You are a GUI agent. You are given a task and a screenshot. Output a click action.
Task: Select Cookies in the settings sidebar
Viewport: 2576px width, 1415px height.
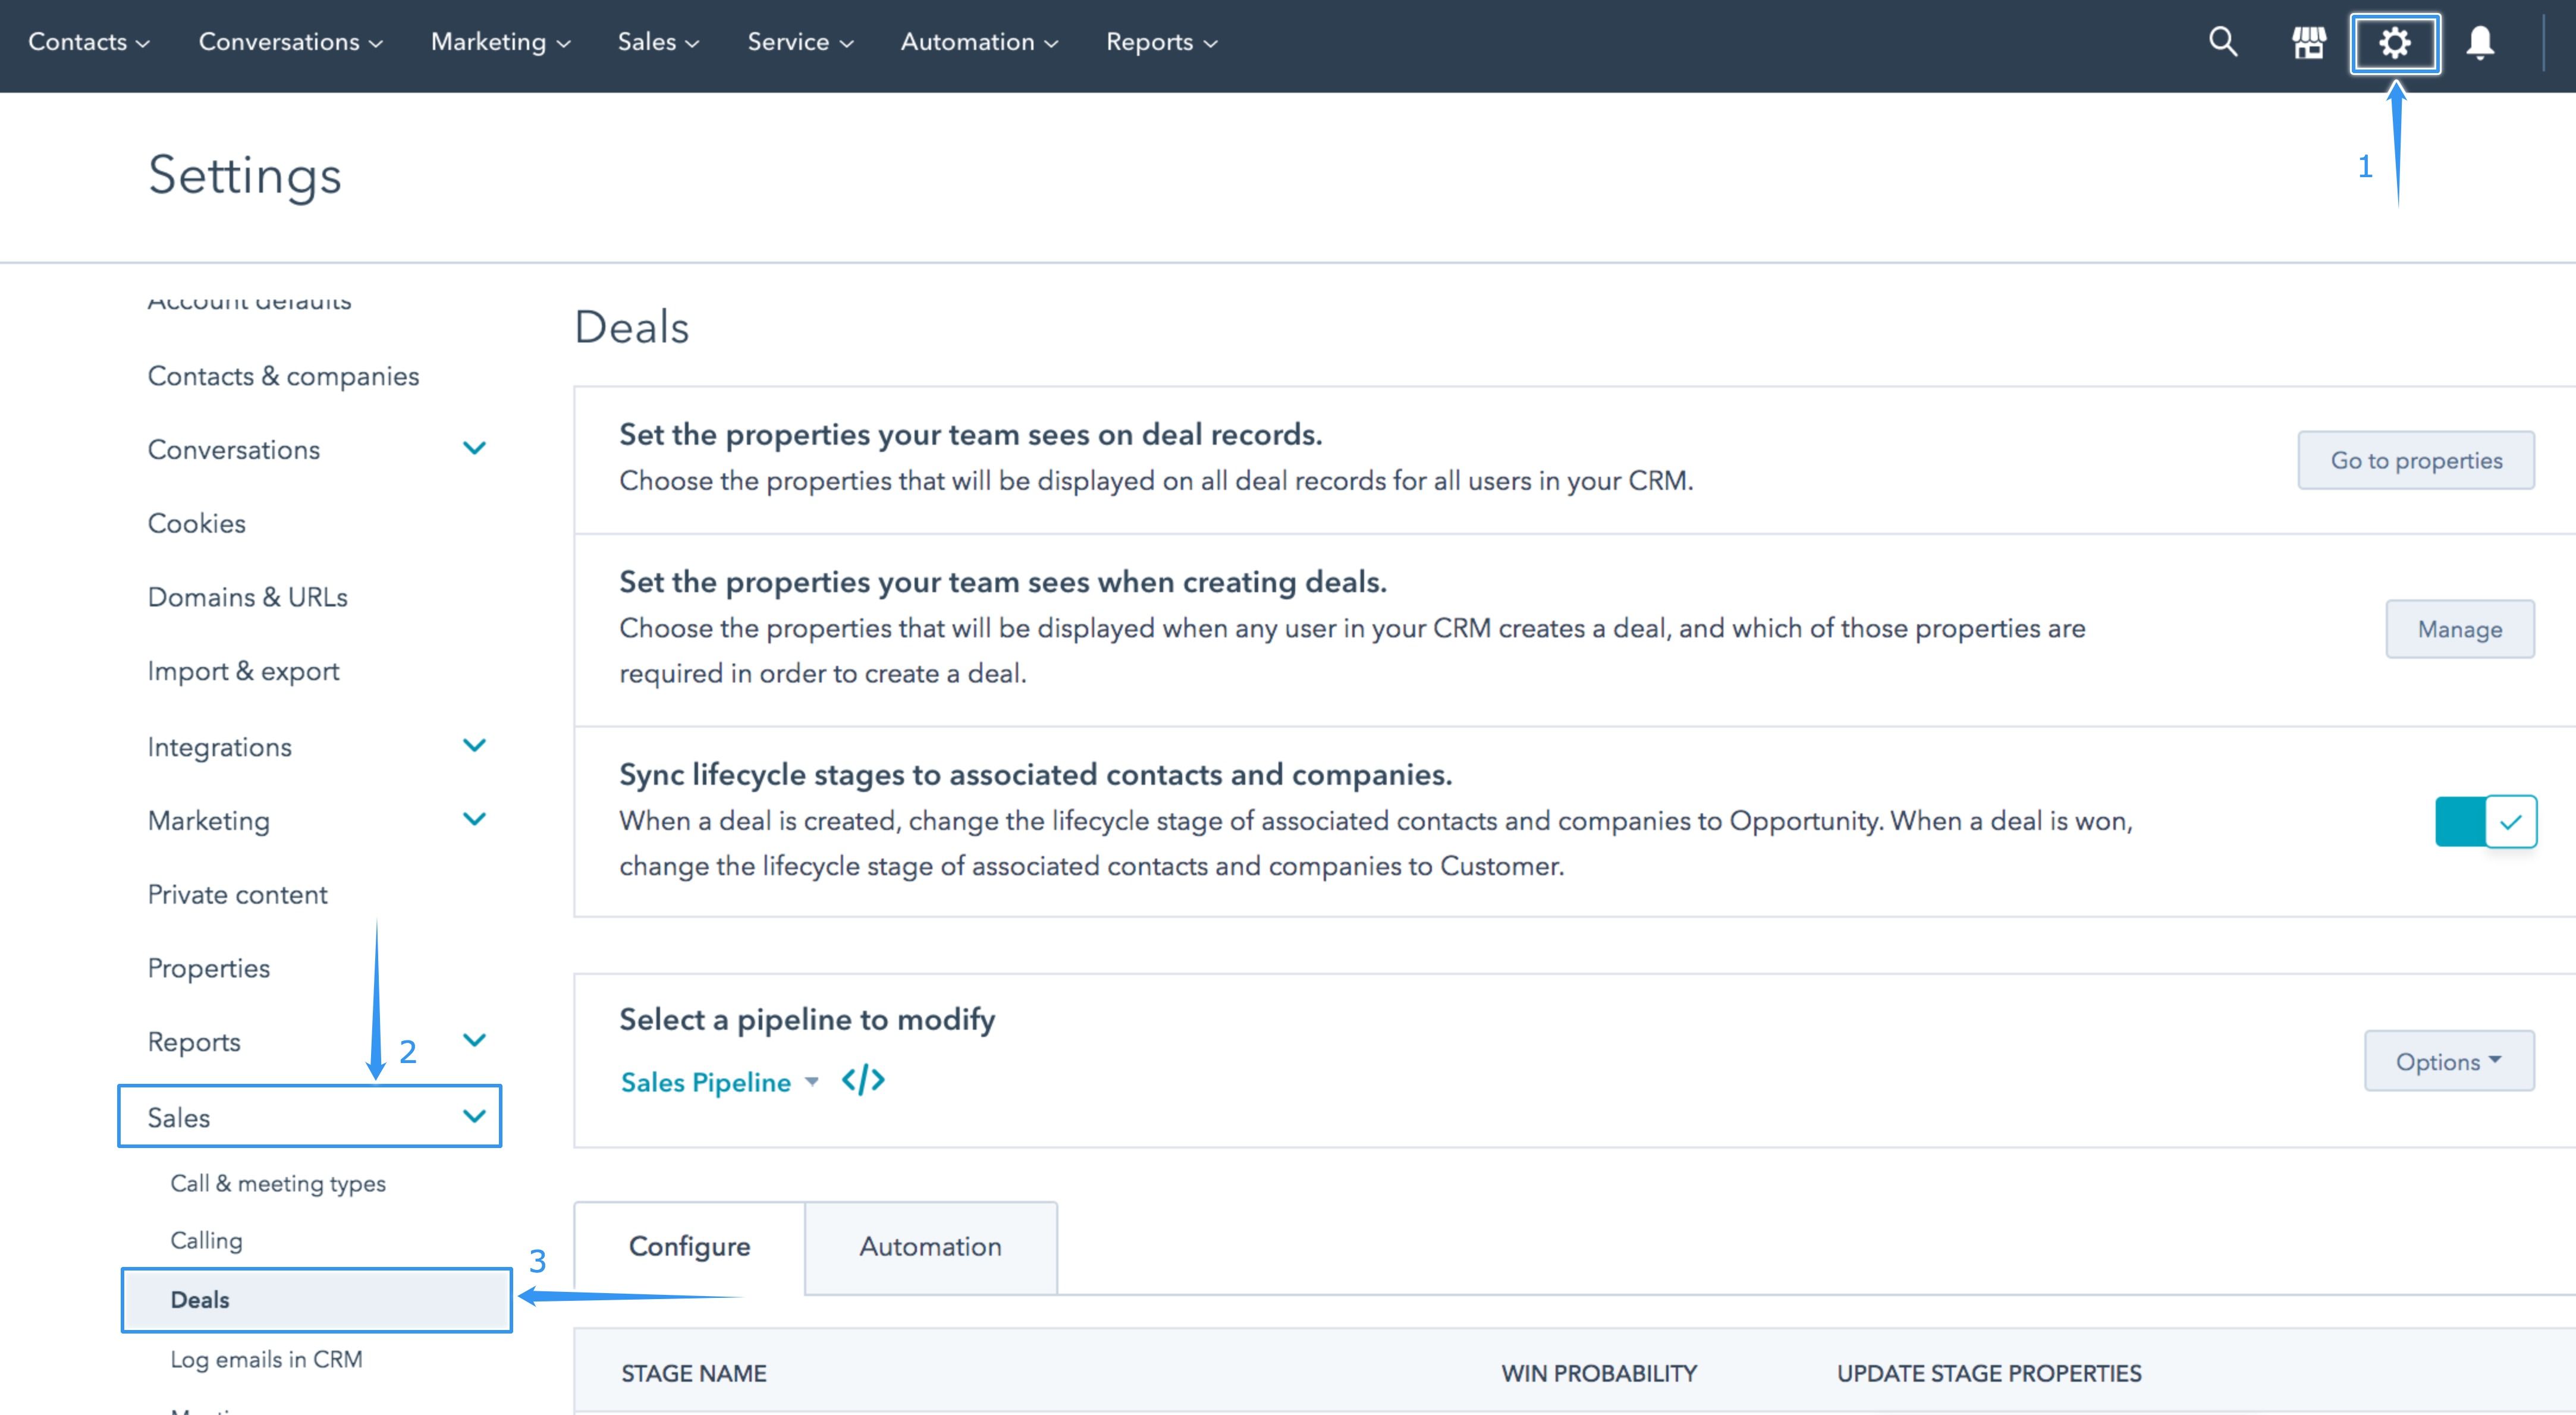pyautogui.click(x=196, y=523)
